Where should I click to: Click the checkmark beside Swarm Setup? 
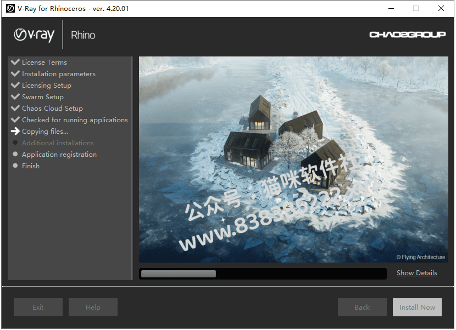point(15,96)
